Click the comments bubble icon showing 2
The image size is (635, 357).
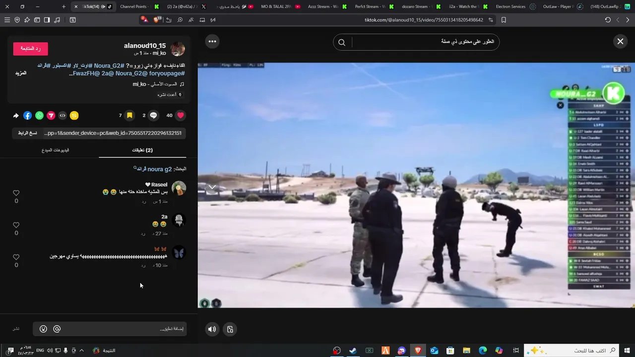click(x=154, y=116)
